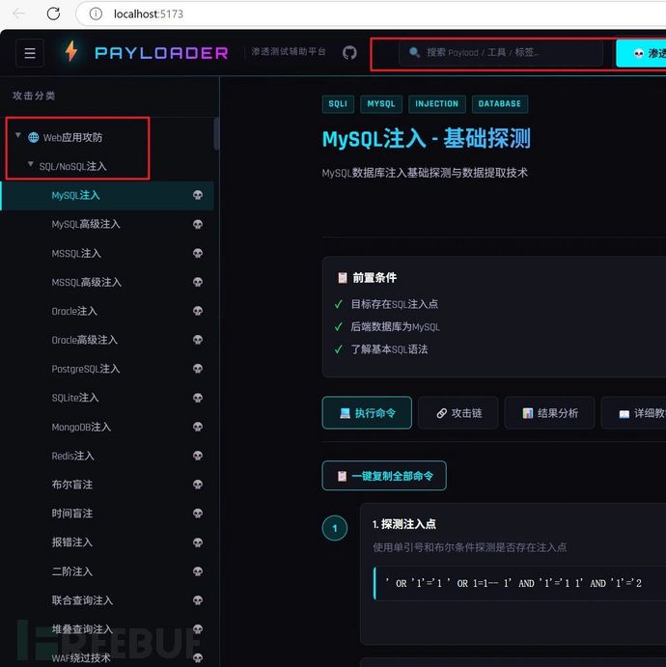This screenshot has width=666, height=667.
Task: Click the cyan button right of search
Action: tap(641, 53)
